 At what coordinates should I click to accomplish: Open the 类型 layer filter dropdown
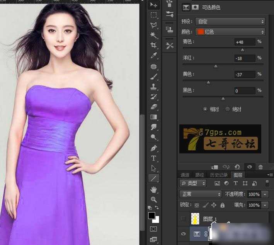coord(193,183)
